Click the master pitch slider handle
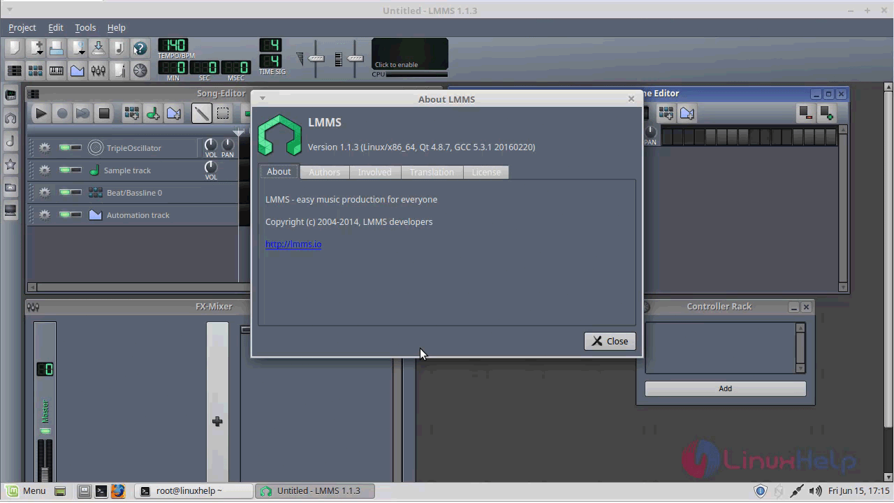The image size is (894, 503). pyautogui.click(x=356, y=58)
